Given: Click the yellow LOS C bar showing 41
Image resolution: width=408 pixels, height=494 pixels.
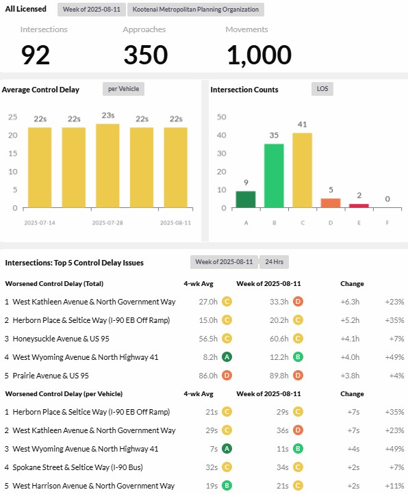Looking at the screenshot, I should 303,170.
